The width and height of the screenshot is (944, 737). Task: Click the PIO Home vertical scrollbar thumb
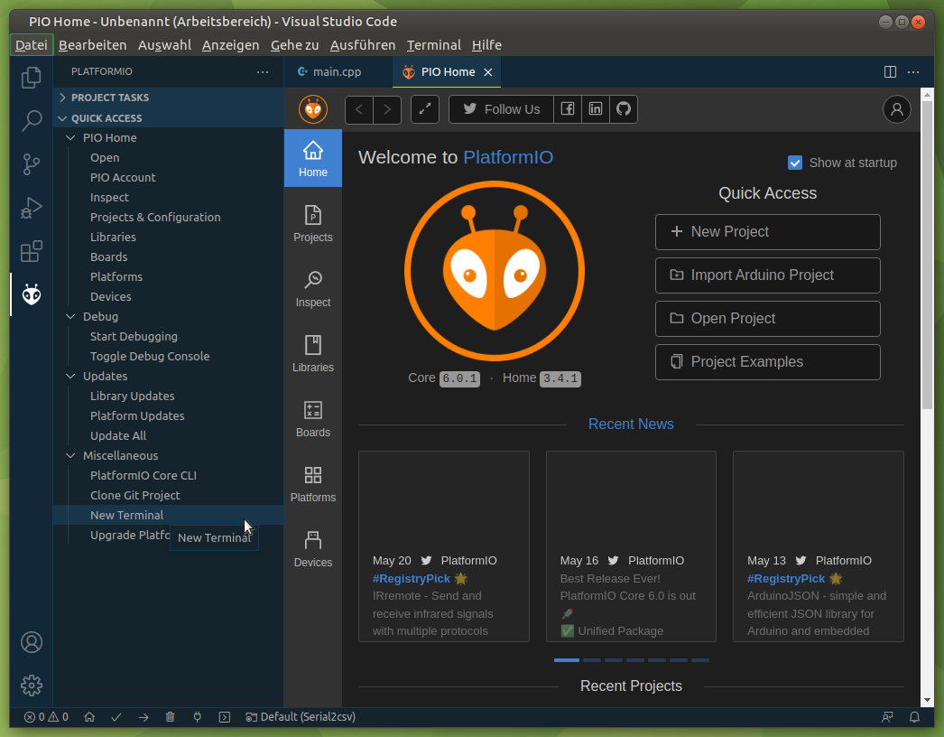pyautogui.click(x=927, y=255)
